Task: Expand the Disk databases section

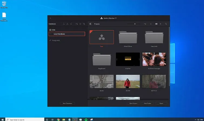Action: coord(52,30)
